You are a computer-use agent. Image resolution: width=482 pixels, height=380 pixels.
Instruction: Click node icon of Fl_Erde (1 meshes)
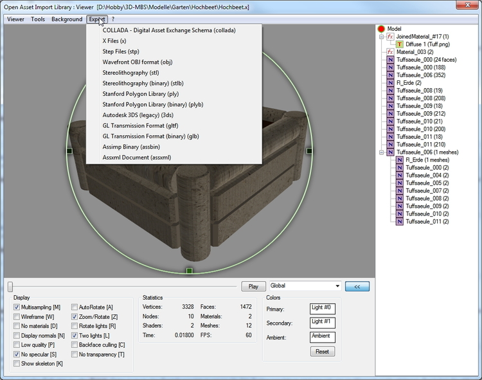[x=400, y=160]
